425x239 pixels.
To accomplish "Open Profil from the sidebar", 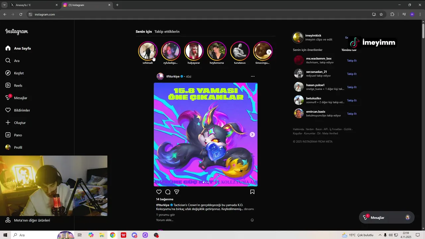I will pos(14,147).
